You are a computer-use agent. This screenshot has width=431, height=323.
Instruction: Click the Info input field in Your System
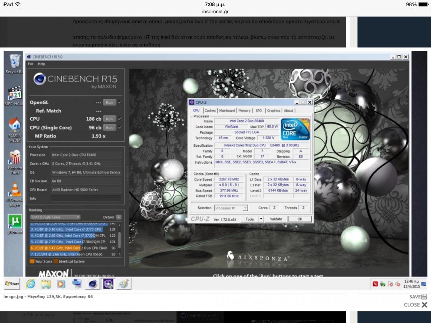tap(86, 198)
